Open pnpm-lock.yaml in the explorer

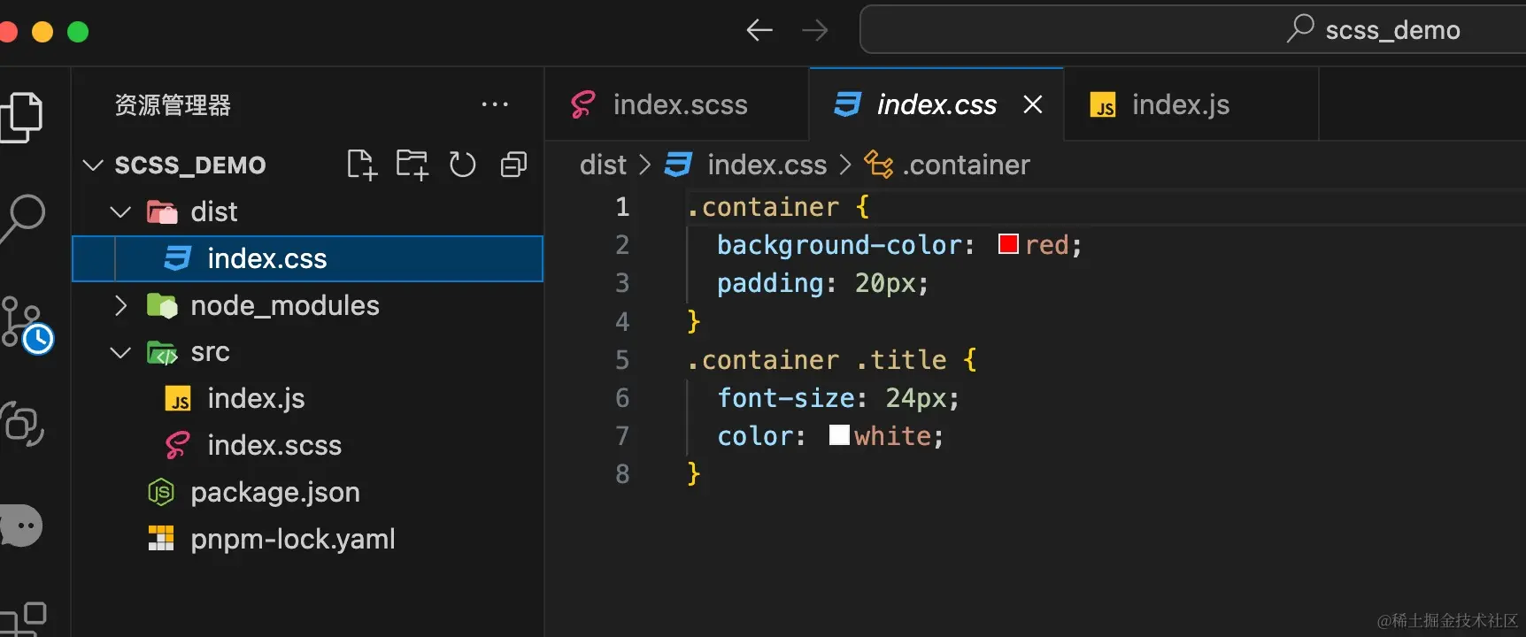(307, 539)
